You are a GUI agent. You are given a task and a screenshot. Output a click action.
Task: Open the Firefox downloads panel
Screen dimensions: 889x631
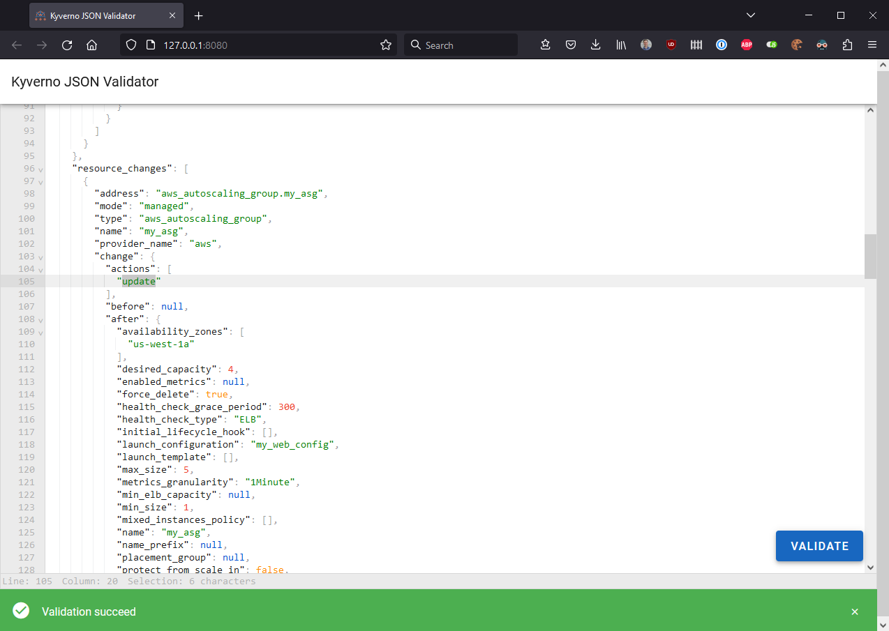click(595, 45)
